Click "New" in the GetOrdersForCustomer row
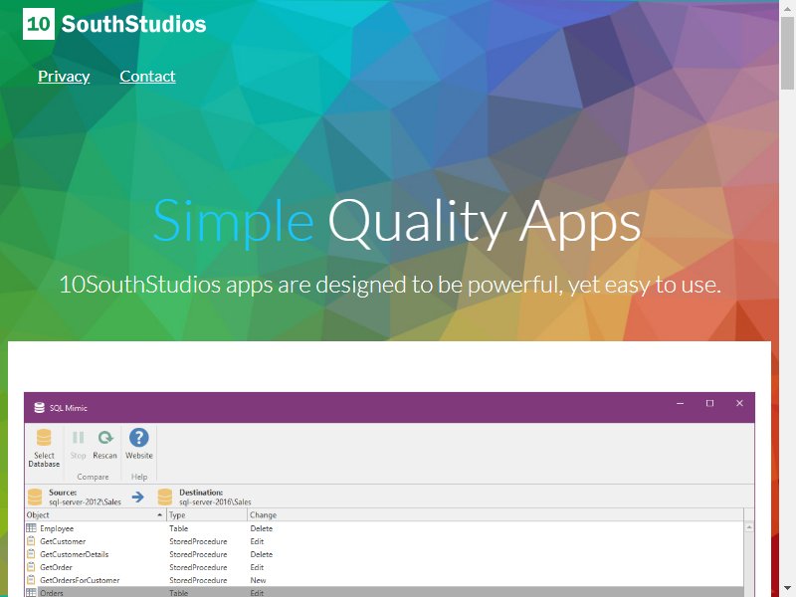Screen dimensions: 796x597 coord(258,580)
